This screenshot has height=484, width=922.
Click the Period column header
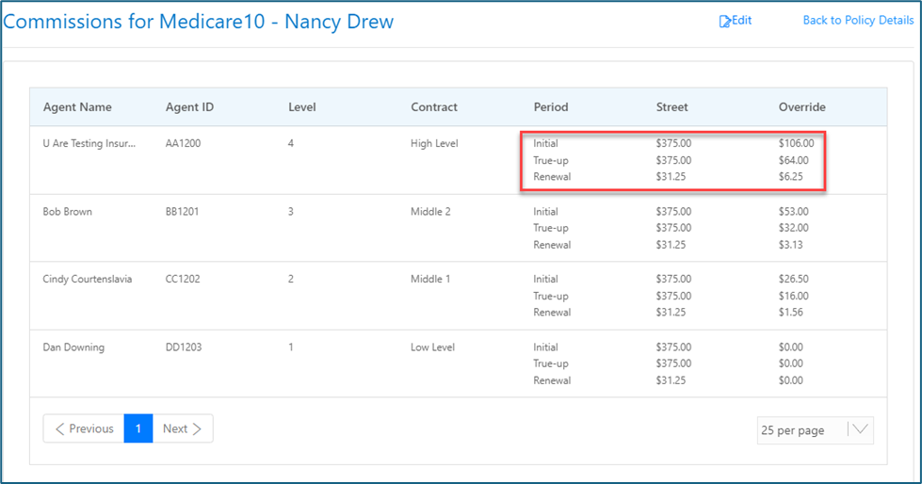point(551,107)
